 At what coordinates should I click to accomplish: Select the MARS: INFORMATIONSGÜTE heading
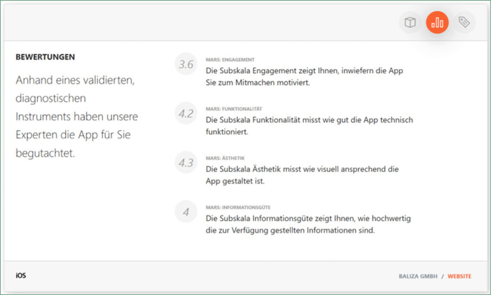point(238,207)
